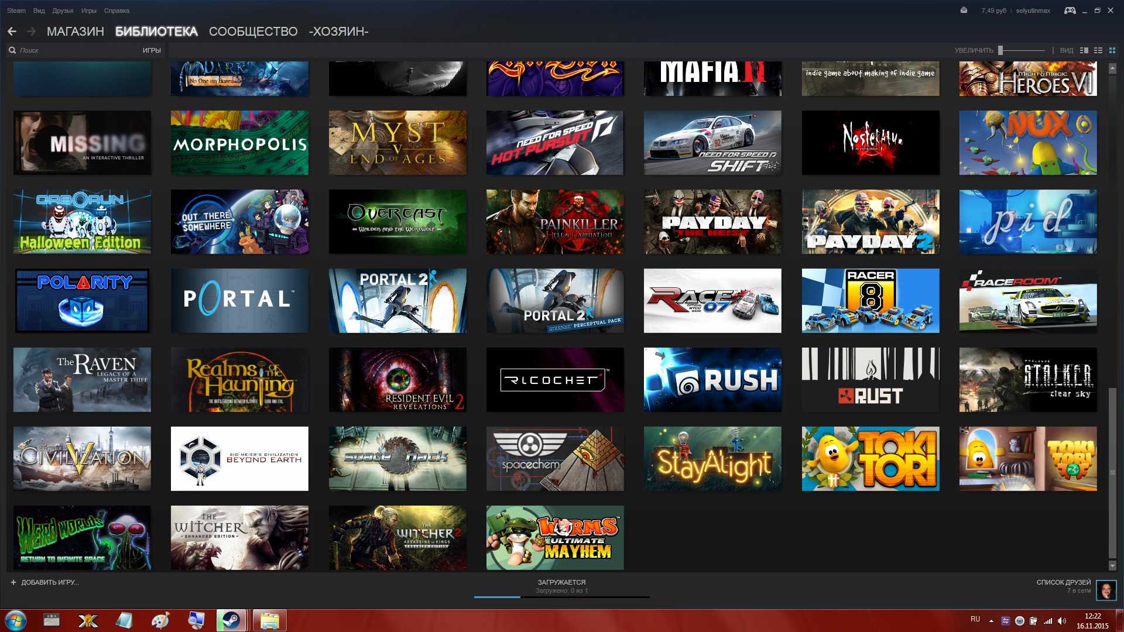Open the Справка menu
The image size is (1124, 632).
point(116,11)
